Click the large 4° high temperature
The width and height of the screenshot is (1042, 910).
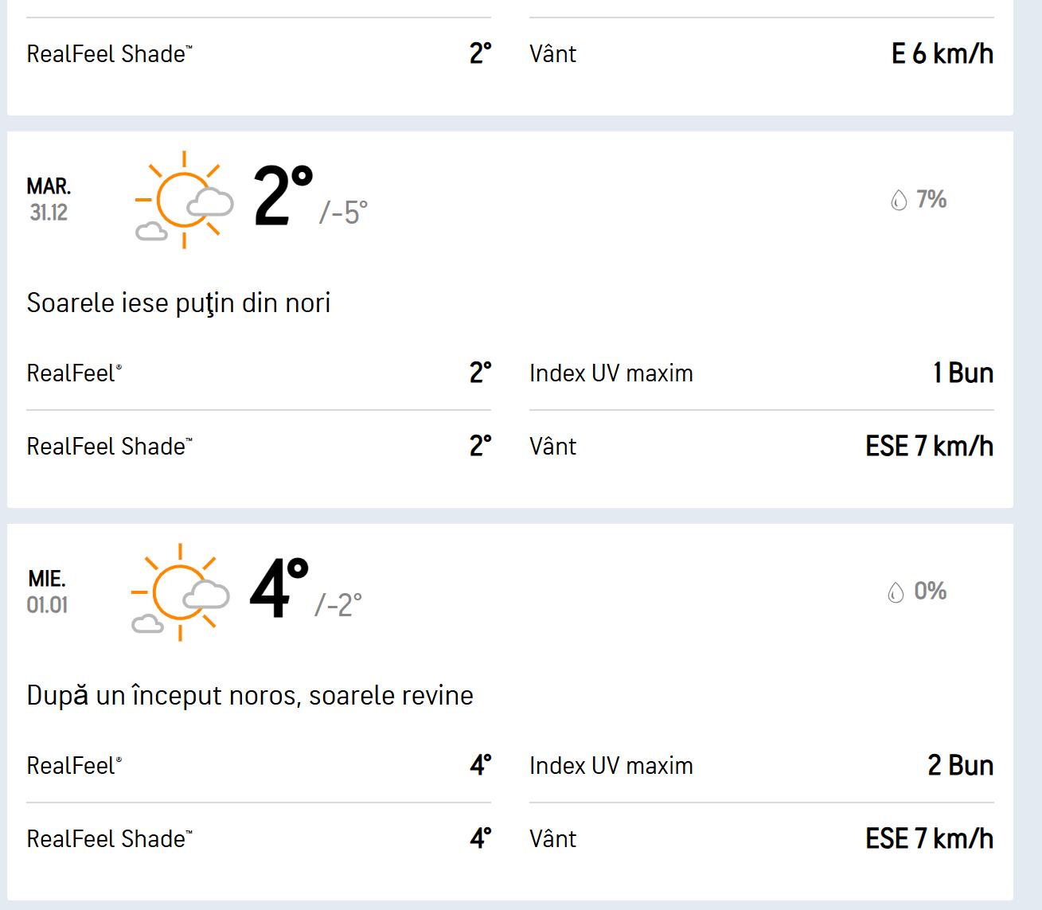[279, 588]
